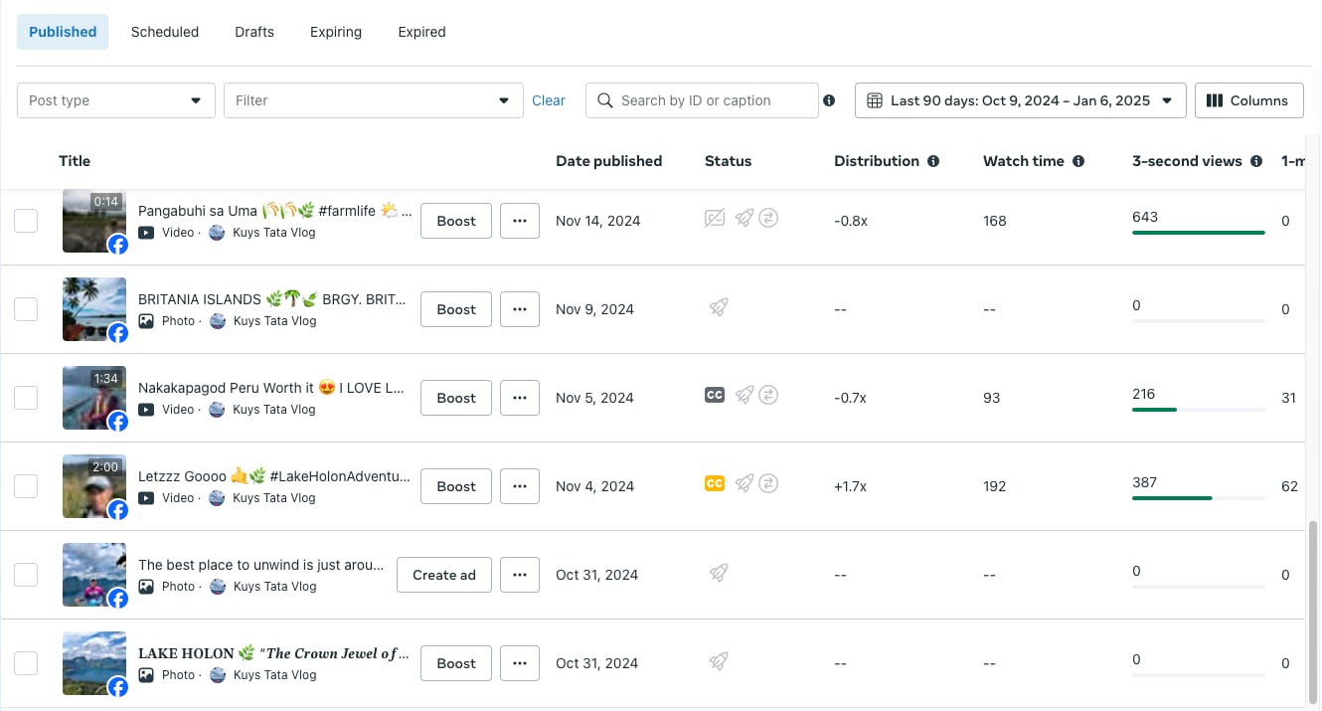Select the Pangabuhi sa Uma video checkbox

(26, 221)
